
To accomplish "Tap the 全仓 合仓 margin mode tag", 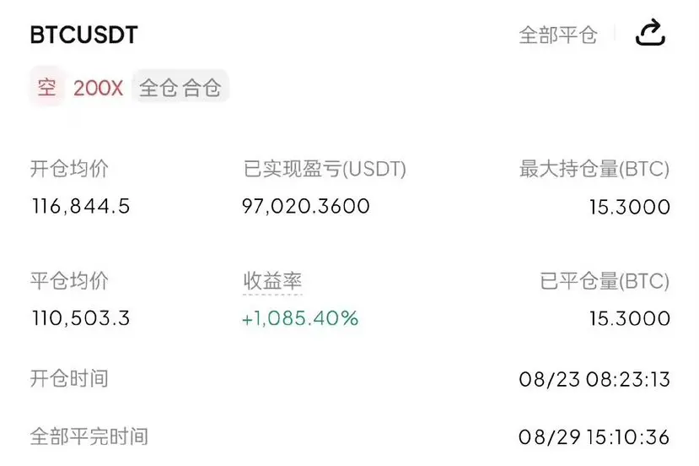I will point(180,88).
